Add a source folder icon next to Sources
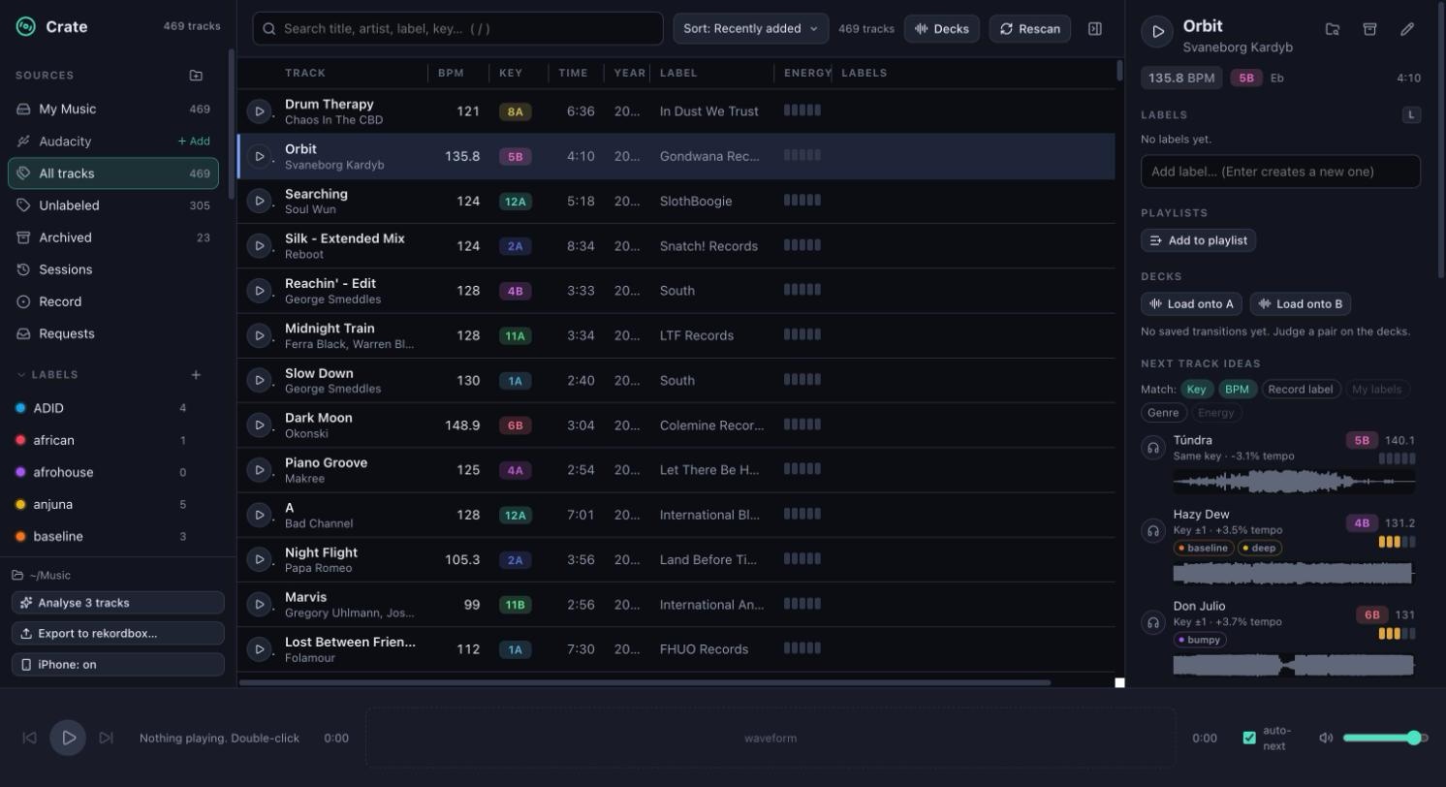This screenshot has height=787, width=1446. 196,75
